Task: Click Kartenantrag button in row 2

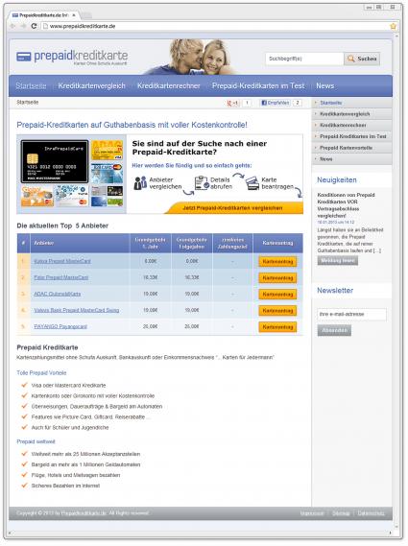Action: click(x=277, y=278)
